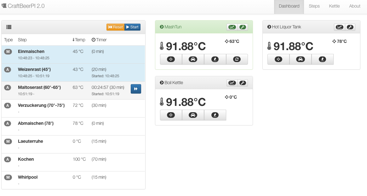
Task: Expand the Hot Liquor Tank chevron
Action: [x=269, y=27]
